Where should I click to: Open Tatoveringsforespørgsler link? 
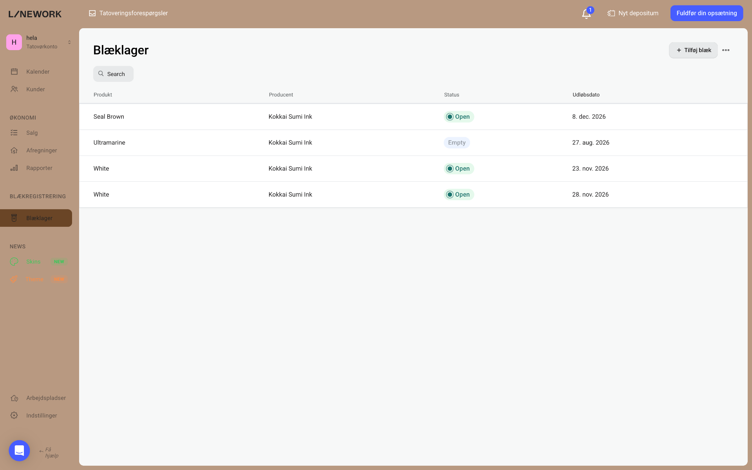pos(128,13)
